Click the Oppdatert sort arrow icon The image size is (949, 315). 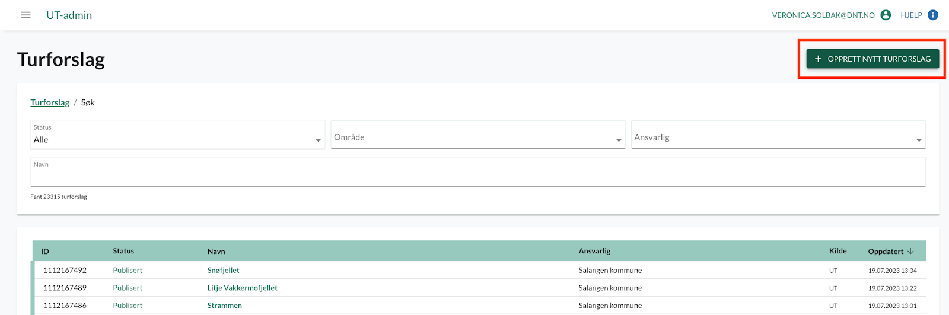click(910, 251)
